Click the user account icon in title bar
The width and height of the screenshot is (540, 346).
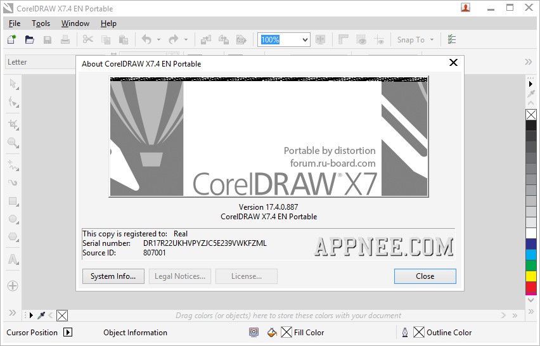[x=466, y=8]
